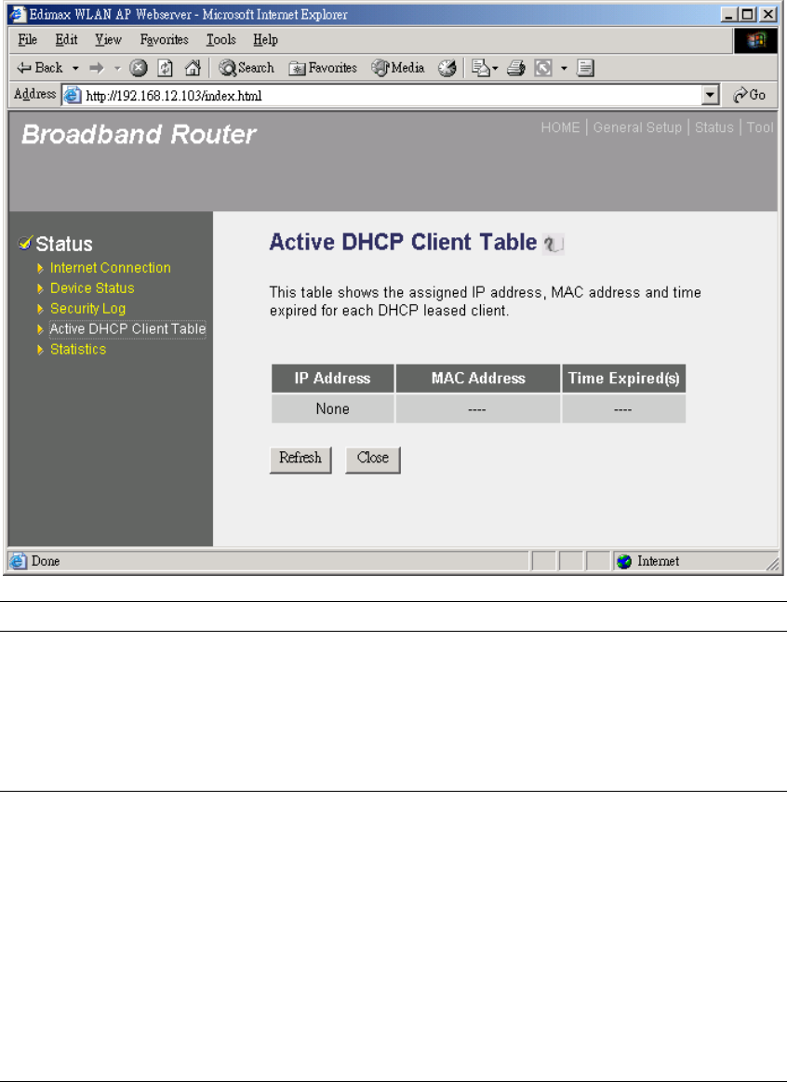Click the IP Address column header
787x1082 pixels.
click(x=332, y=378)
